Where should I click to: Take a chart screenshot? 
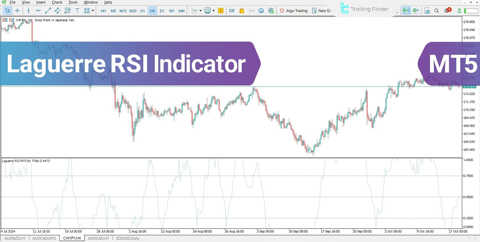(x=427, y=11)
